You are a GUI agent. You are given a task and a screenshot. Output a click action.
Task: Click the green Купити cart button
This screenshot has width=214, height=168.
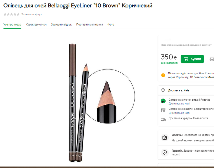(192, 59)
